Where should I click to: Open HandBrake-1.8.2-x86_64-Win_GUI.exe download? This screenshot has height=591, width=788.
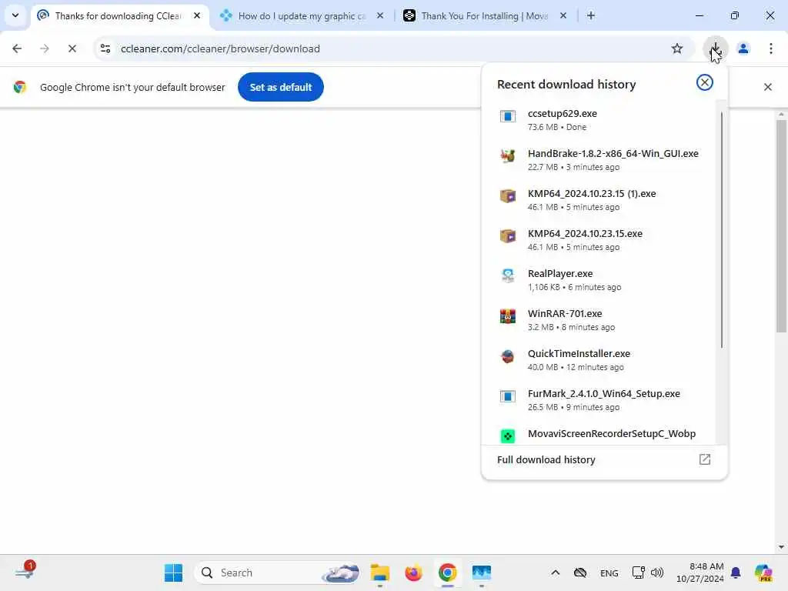click(x=598, y=160)
